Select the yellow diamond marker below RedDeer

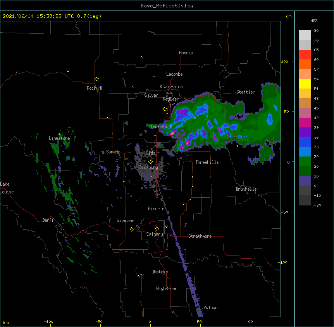[x=165, y=109]
